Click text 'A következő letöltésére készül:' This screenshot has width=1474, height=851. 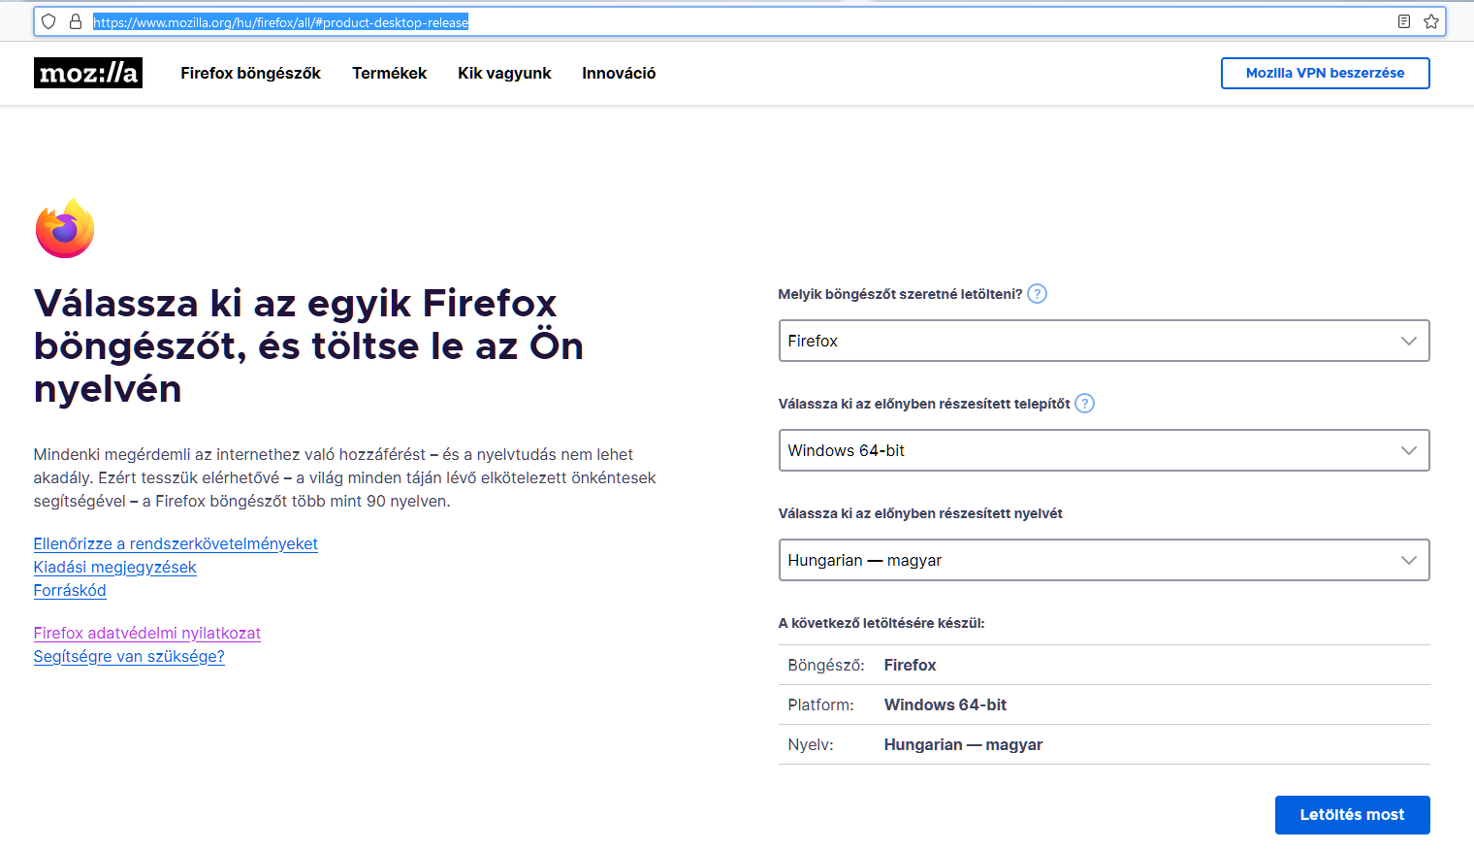click(x=881, y=623)
